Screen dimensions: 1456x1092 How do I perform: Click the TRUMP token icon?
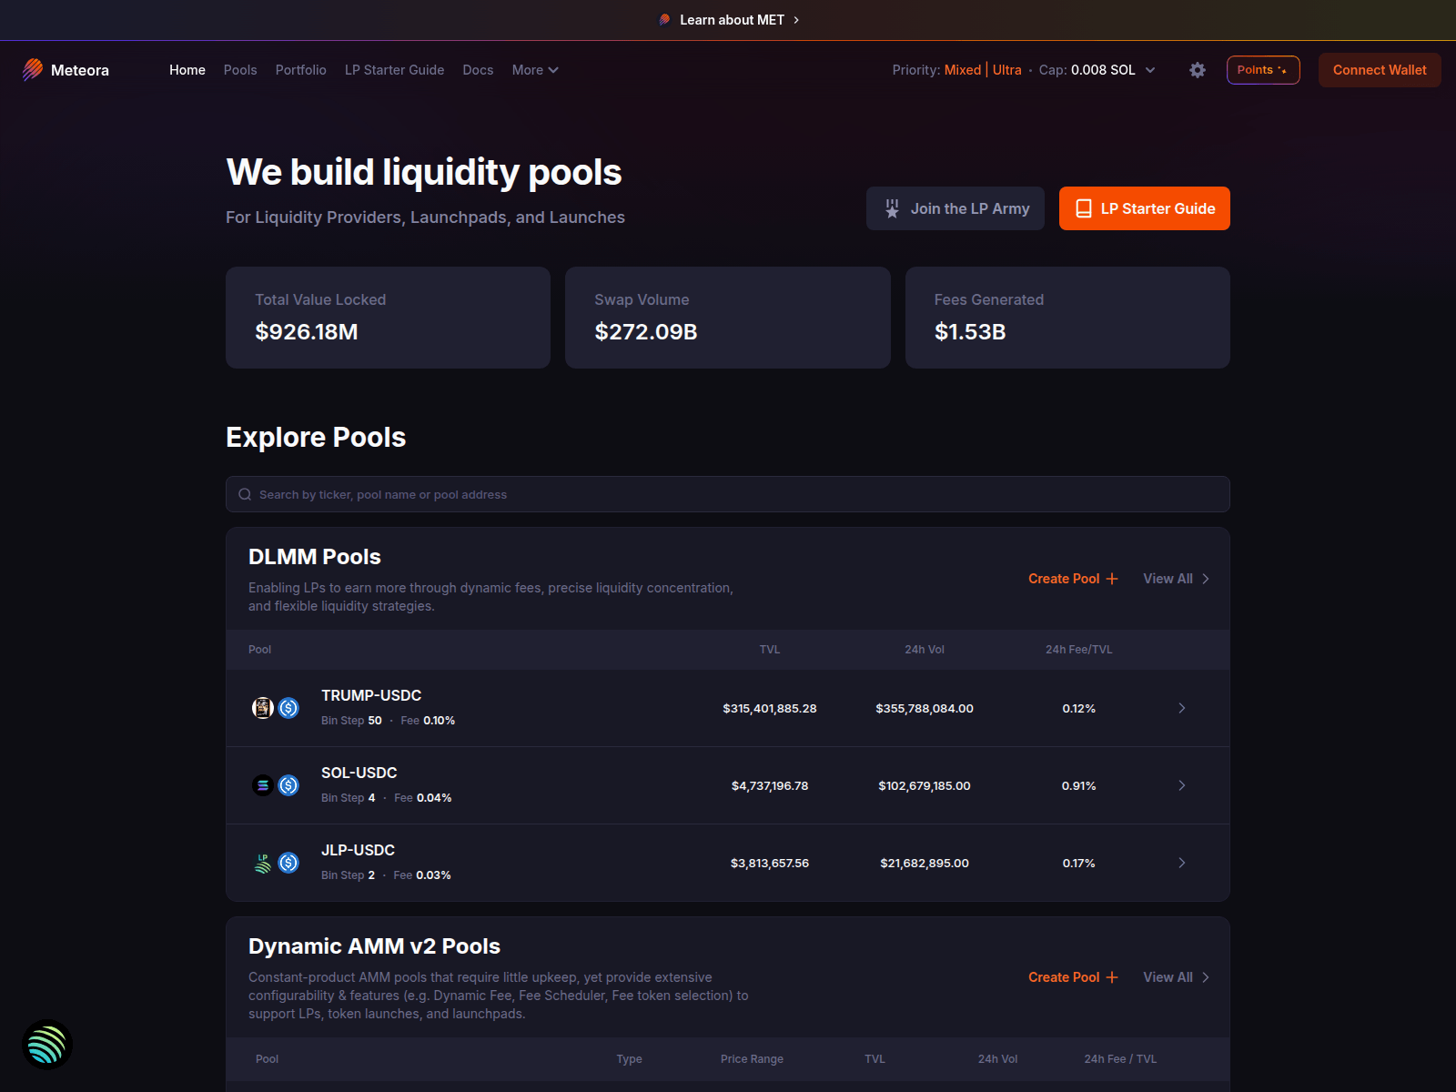tap(263, 708)
